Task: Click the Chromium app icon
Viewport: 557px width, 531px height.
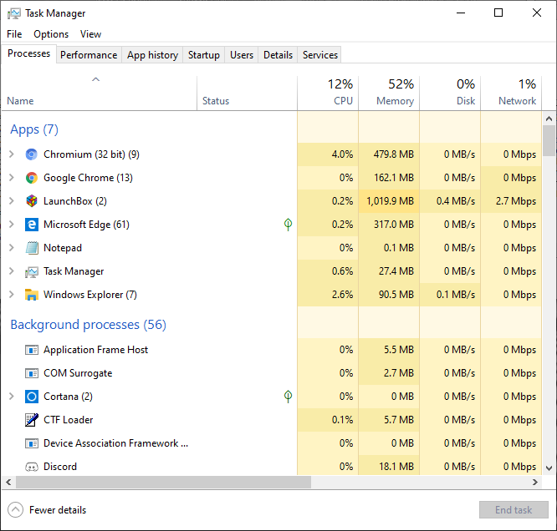Action: pyautogui.click(x=32, y=154)
